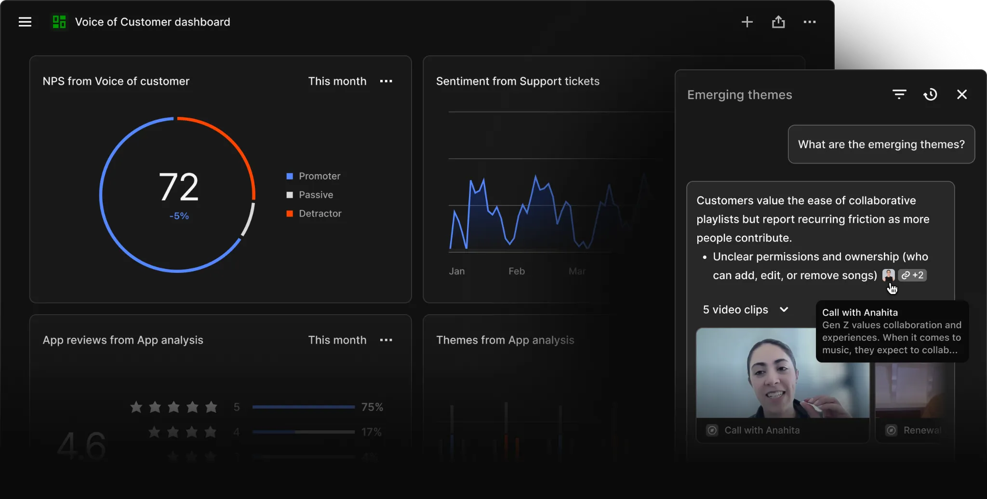Add a new widget with plus icon
The height and width of the screenshot is (499, 987).
tap(747, 22)
